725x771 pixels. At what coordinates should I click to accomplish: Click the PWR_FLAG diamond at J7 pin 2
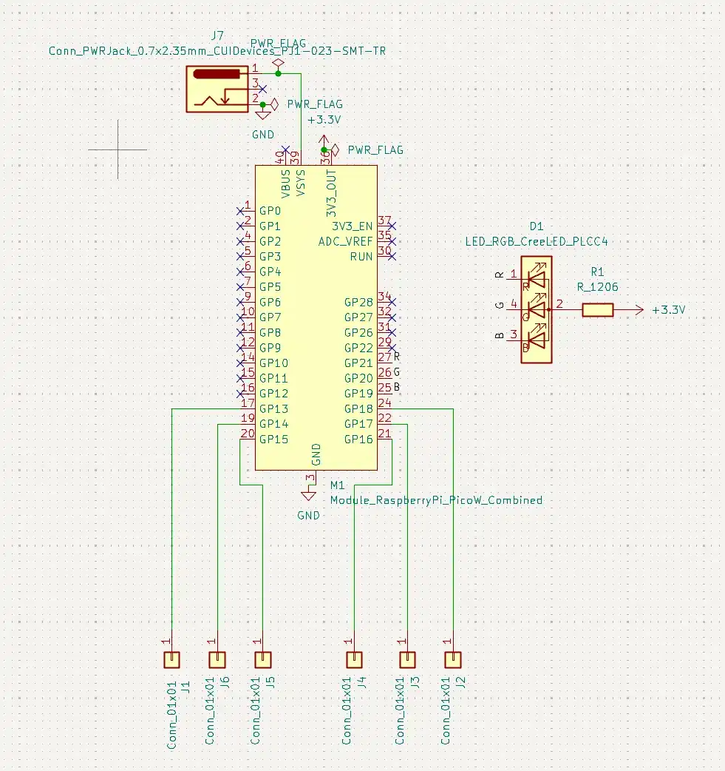(274, 105)
